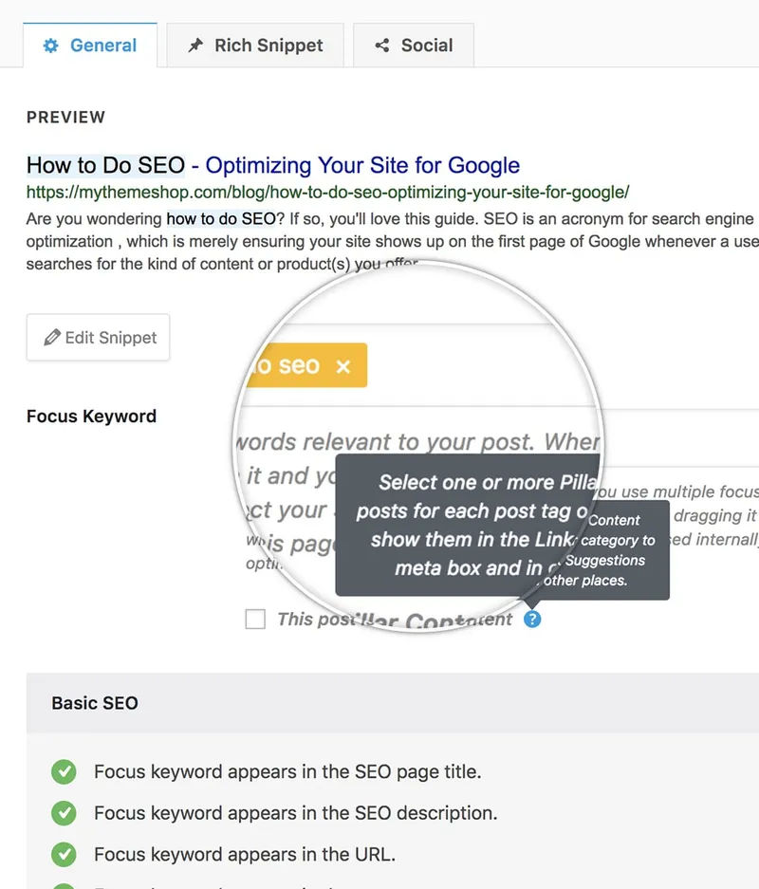The image size is (759, 889).
Task: Click the gear icon on the General tab
Action: pos(51,45)
